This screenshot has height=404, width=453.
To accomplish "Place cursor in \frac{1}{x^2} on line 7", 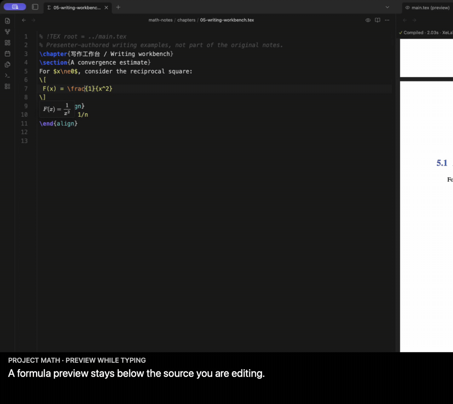I will tap(90, 89).
